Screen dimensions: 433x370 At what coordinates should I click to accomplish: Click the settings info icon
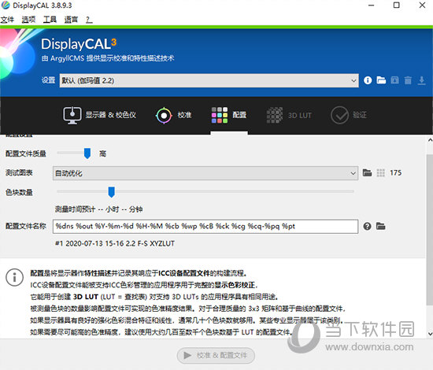pos(368,80)
